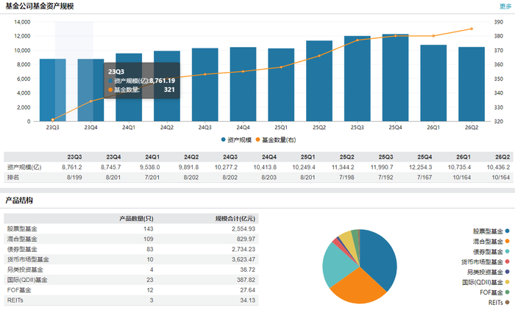Click the 另类投资基金 legend marker

(508, 272)
